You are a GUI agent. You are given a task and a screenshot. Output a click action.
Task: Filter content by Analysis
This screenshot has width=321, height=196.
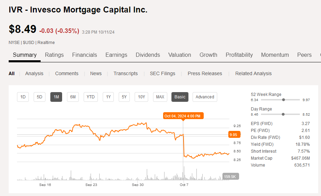34,73
